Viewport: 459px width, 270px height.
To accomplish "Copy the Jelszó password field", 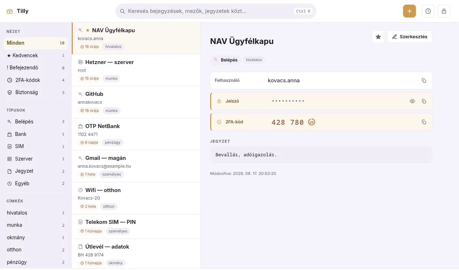I will (424, 101).
